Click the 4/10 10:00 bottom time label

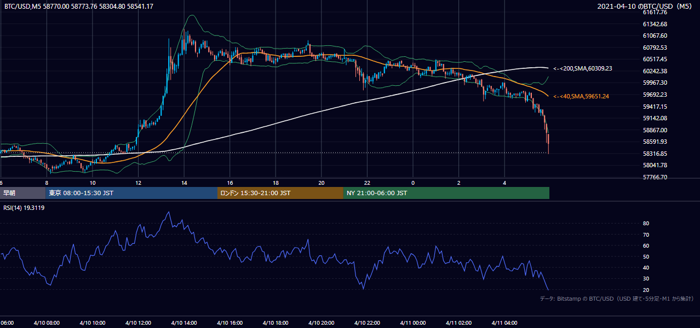point(93,323)
